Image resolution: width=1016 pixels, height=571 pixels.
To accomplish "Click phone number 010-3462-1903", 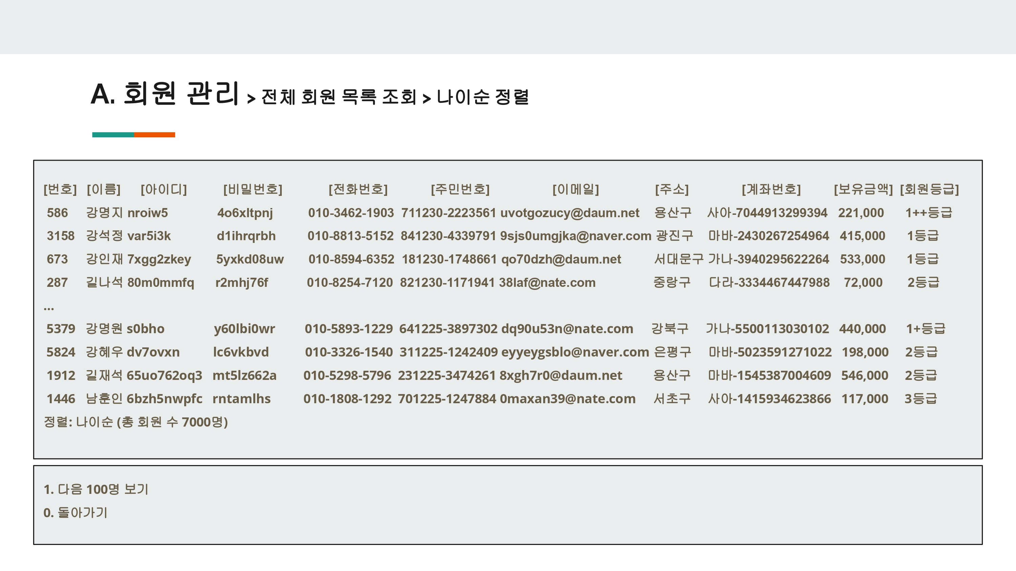I will (351, 213).
